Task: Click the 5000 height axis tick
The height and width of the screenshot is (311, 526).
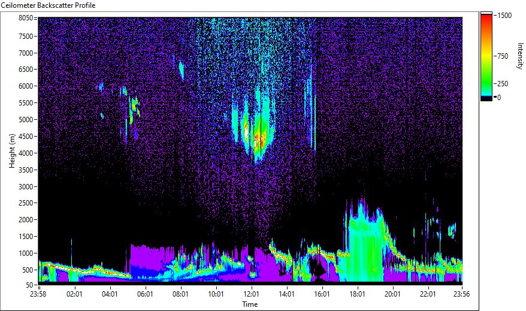Action: (26, 120)
